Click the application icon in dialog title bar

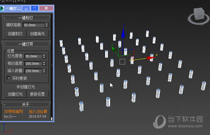click(2, 8)
